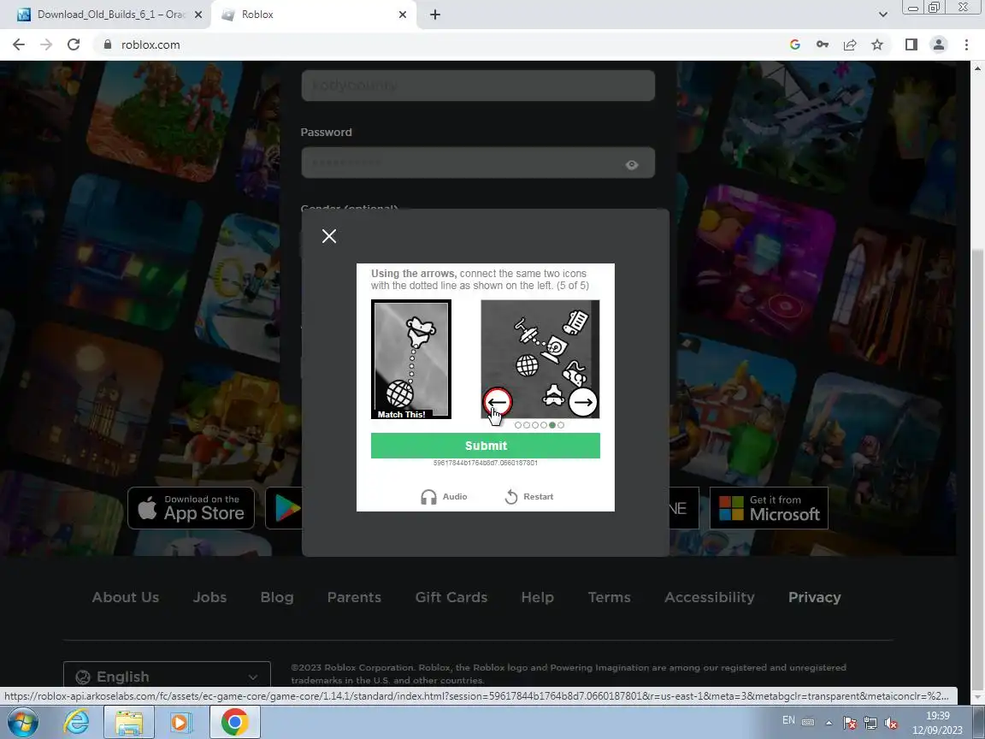This screenshot has width=985, height=739.
Task: Open the Privacy footer link
Action: [x=815, y=597]
